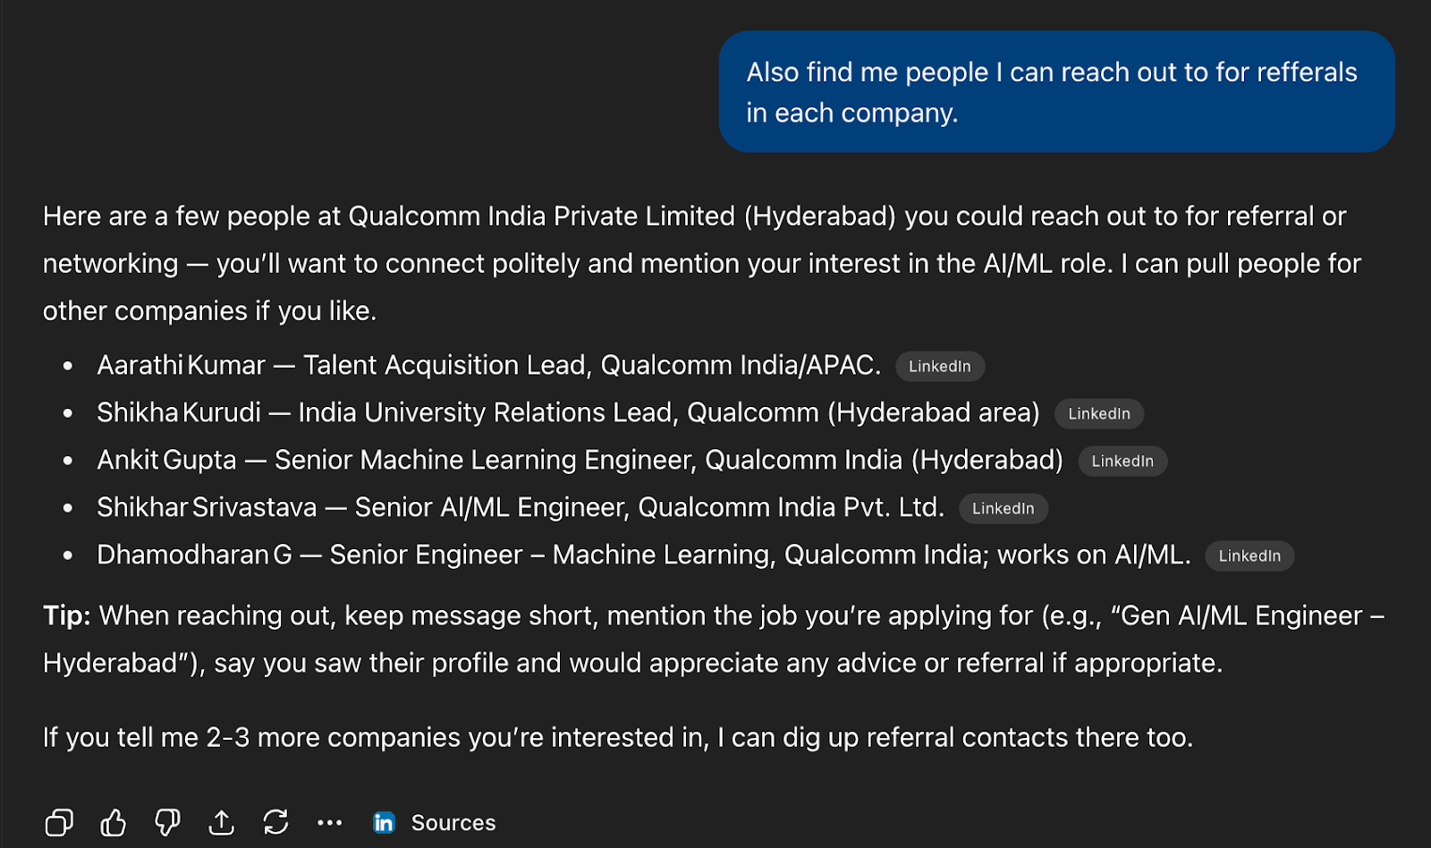The image size is (1431, 848).
Task: Click the blue user message about referrals
Action: click(x=1055, y=92)
